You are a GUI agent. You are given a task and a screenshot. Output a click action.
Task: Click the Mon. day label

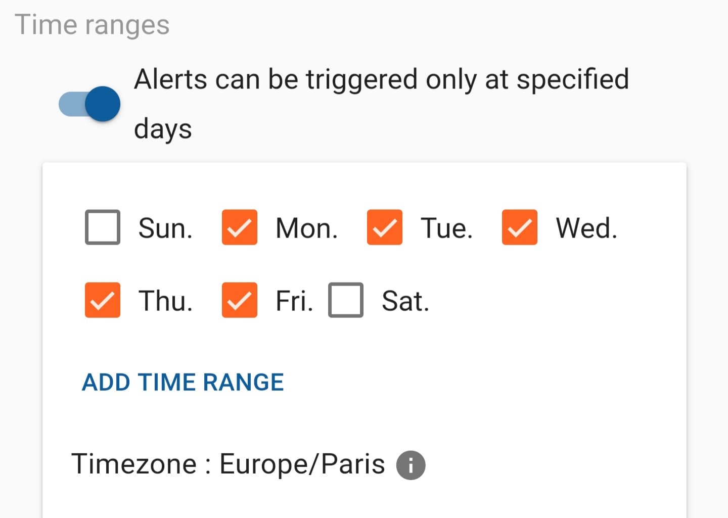pyautogui.click(x=307, y=228)
